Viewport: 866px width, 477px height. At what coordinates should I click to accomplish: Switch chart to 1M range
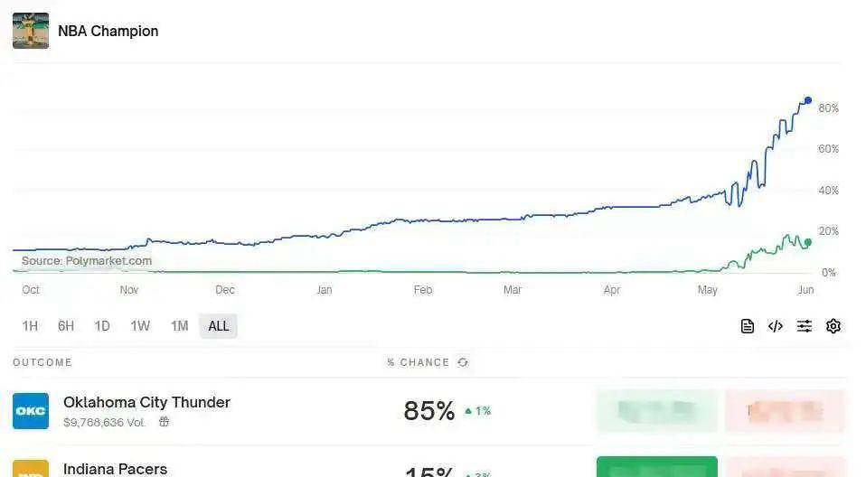click(x=180, y=326)
